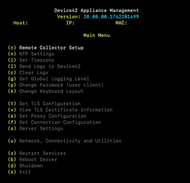Choose Set Connection Configuration
This screenshot has height=183, width=190.
60,122
